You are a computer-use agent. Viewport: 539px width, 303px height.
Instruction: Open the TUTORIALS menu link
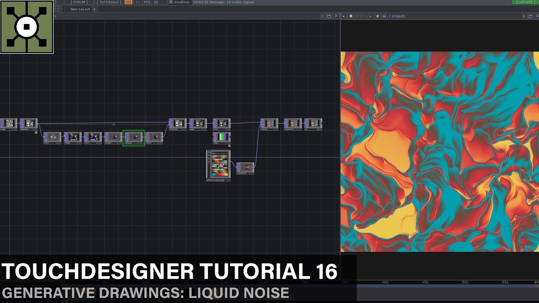[x=109, y=2]
